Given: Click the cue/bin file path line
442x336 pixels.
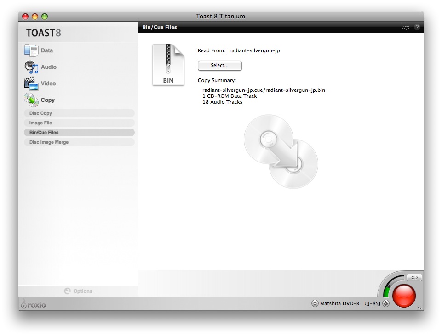Looking at the screenshot, I should (x=264, y=90).
